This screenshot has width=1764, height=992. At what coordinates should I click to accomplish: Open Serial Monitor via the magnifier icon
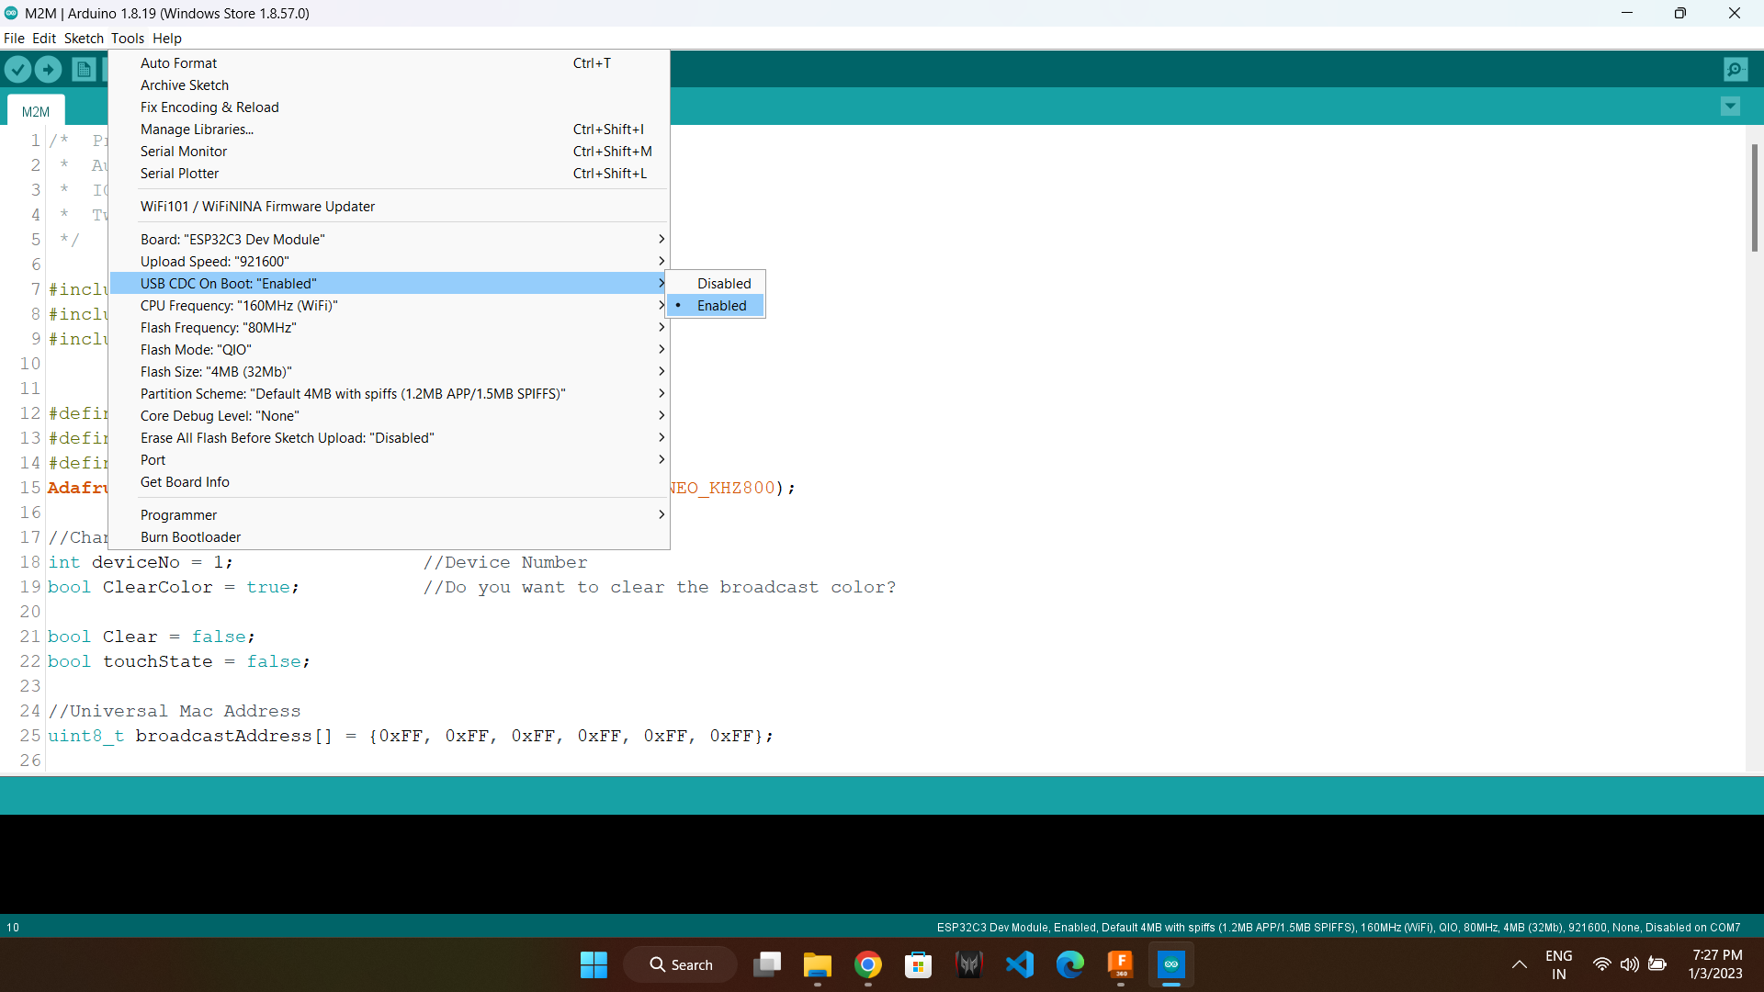(x=1736, y=69)
